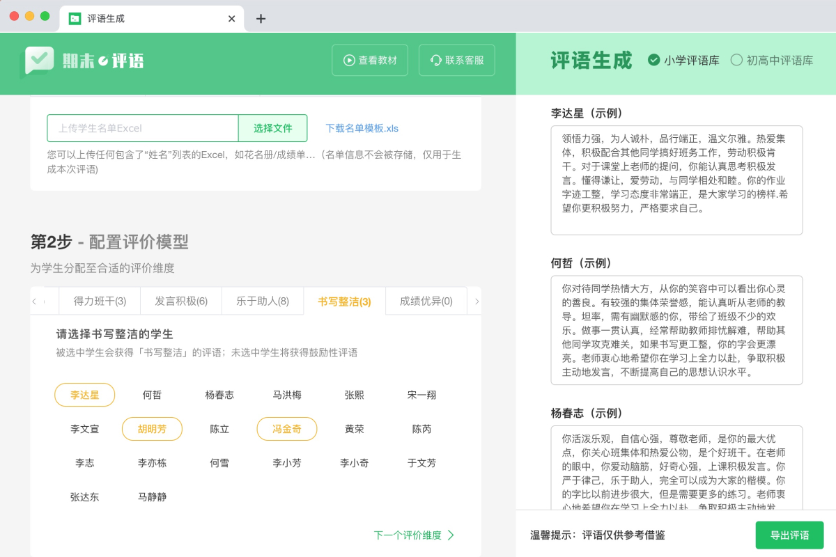Image resolution: width=836 pixels, height=557 pixels.
Task: Select student 李志
Action: (x=85, y=462)
